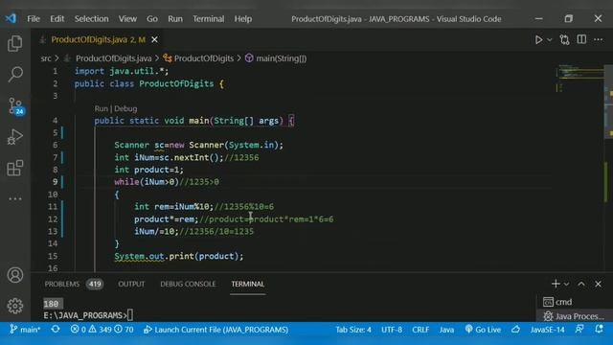The image size is (613, 345).
Task: Show additional views ellipsis in activity bar
Action: (x=15, y=198)
